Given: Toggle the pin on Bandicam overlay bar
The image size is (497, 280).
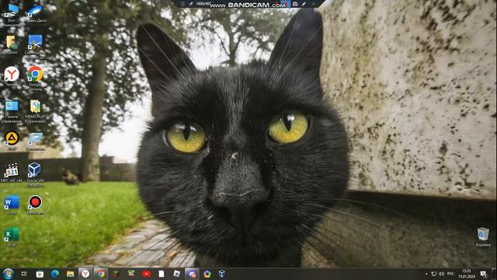Looking at the screenshot, I should (190, 4).
